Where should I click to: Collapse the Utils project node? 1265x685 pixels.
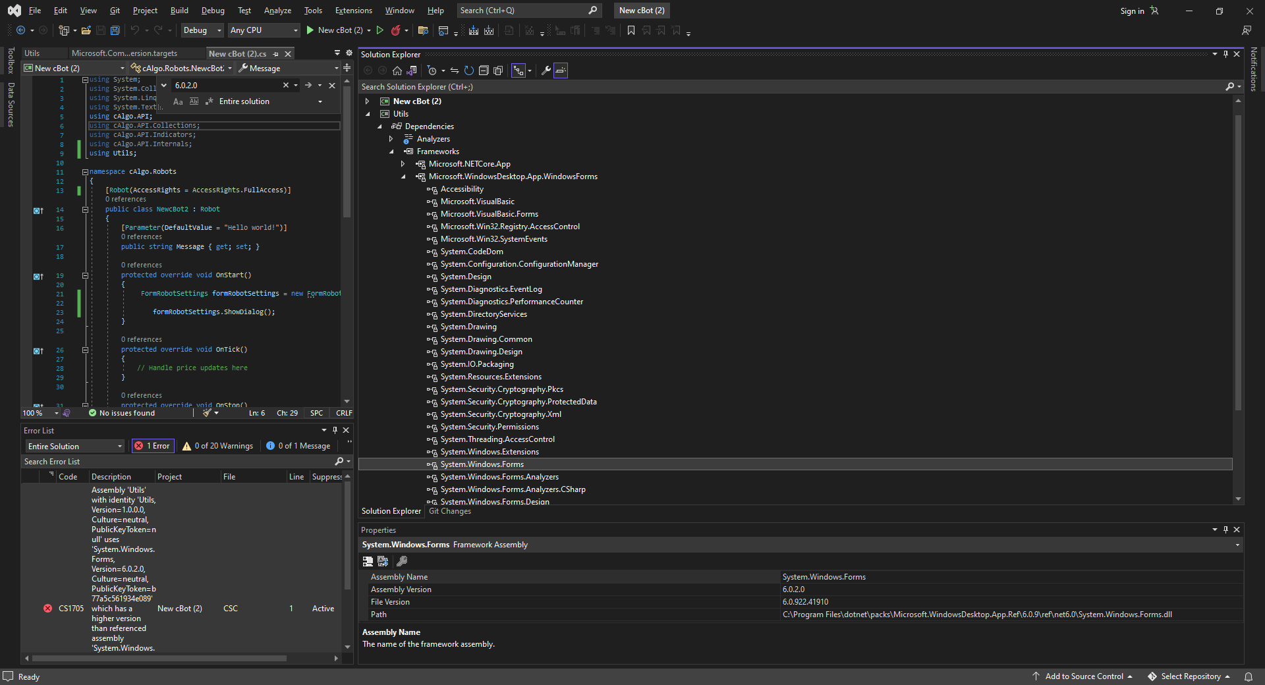point(368,114)
